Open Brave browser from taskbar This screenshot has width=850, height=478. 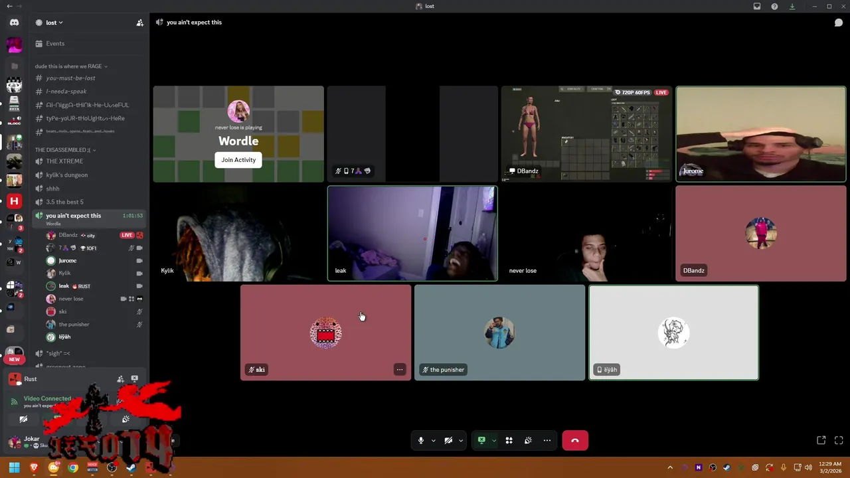point(34,467)
